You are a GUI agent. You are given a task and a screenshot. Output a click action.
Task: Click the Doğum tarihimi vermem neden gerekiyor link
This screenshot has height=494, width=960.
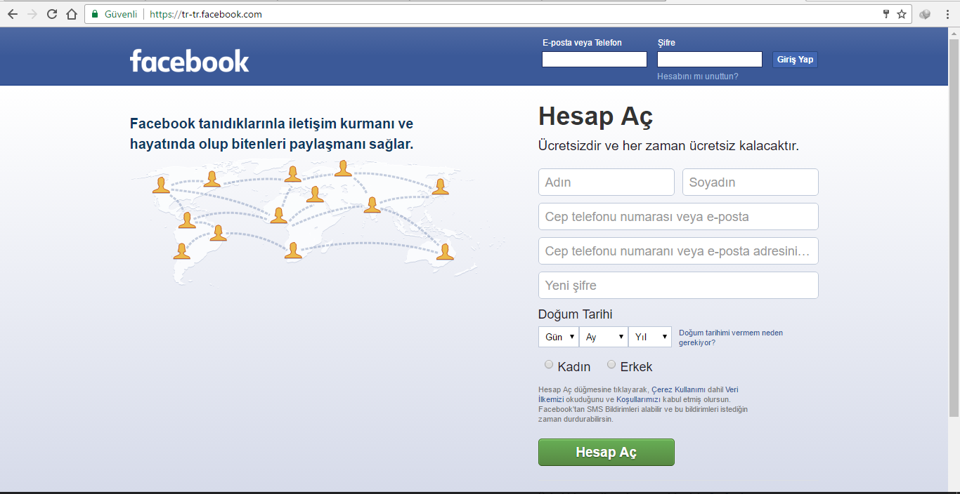(728, 333)
